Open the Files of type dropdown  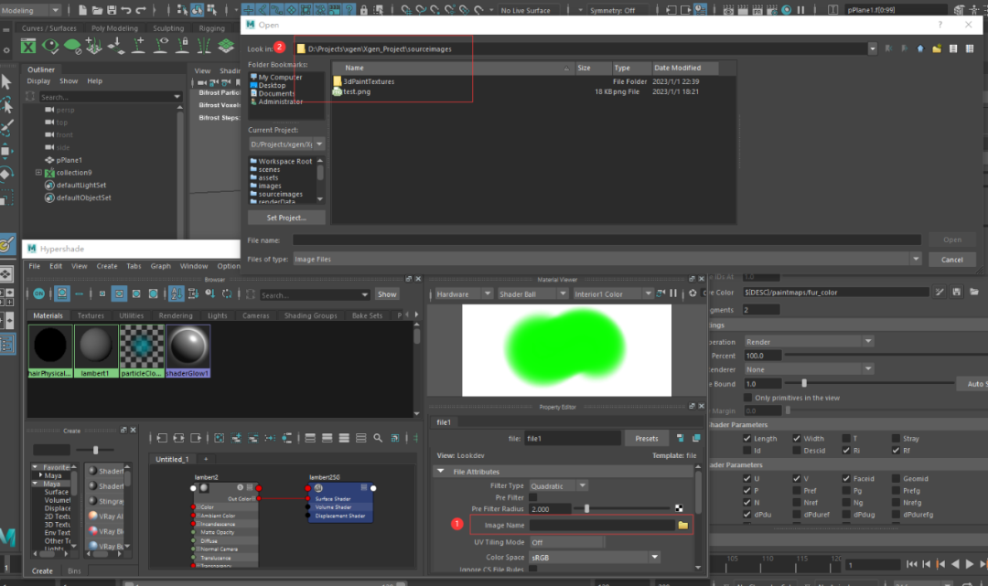click(916, 259)
